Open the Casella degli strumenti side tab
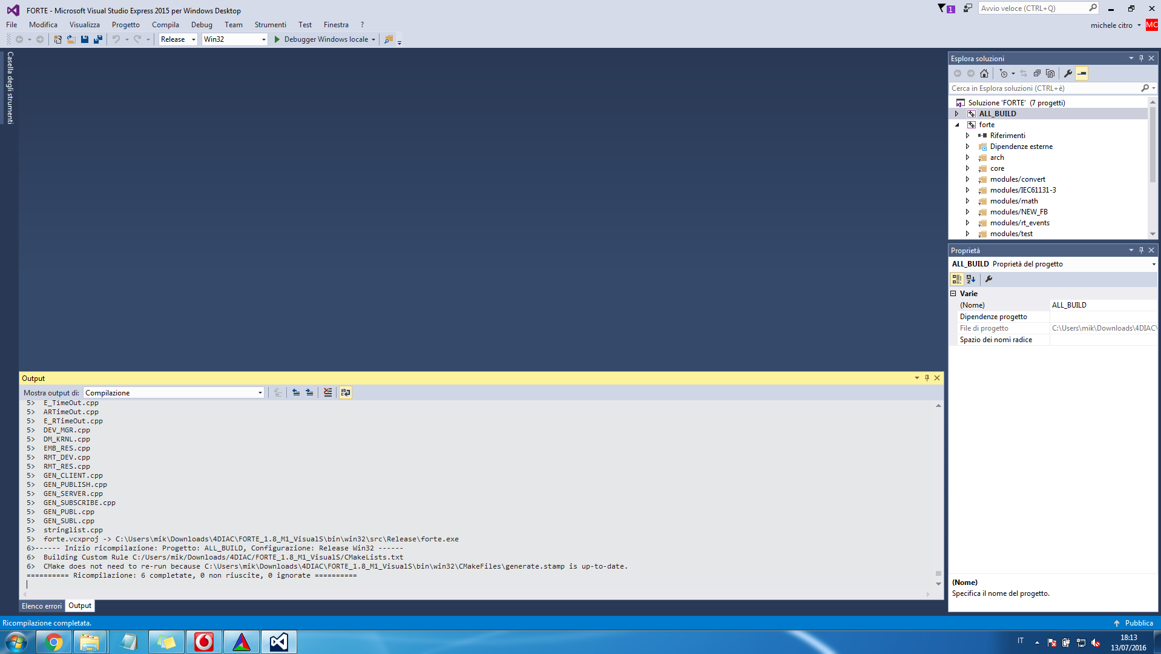1161x654 pixels. click(x=10, y=88)
